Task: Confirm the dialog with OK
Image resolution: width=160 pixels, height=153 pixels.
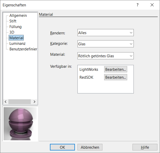Action: click(62, 147)
